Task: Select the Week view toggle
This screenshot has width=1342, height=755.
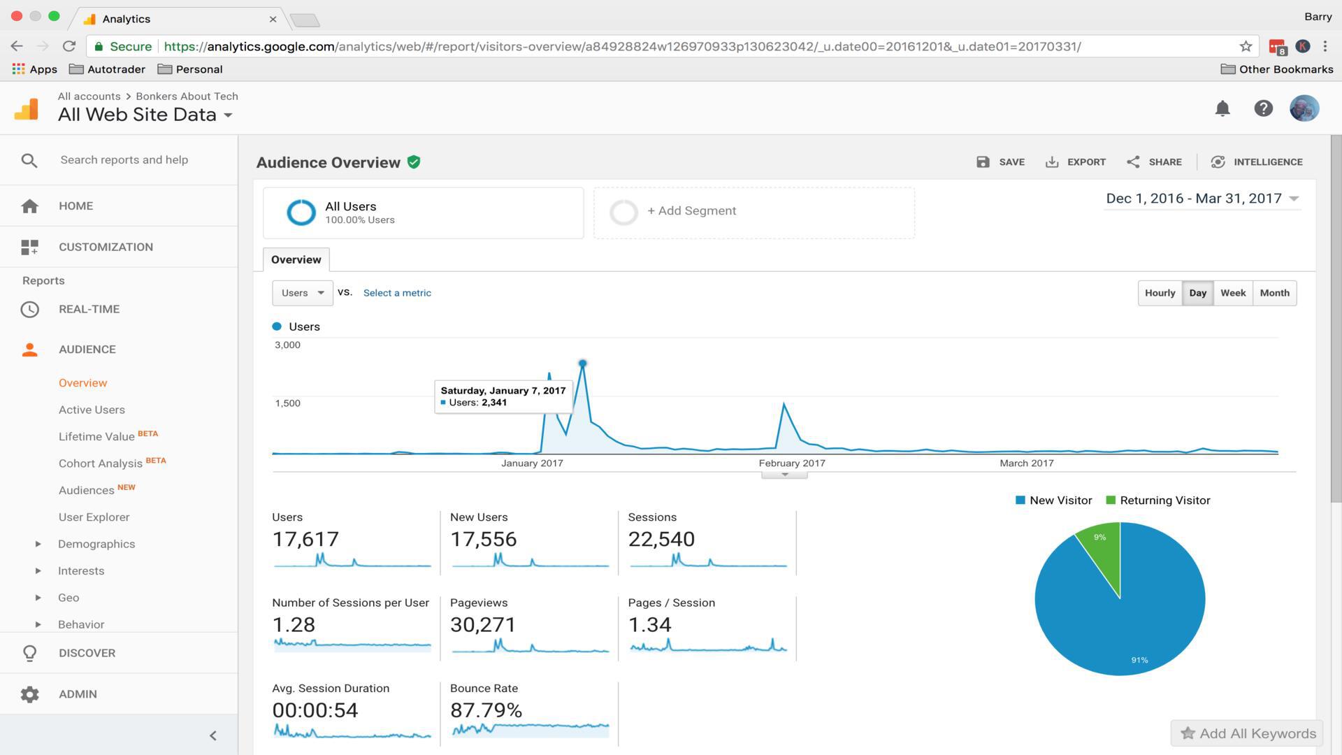Action: pos(1232,292)
